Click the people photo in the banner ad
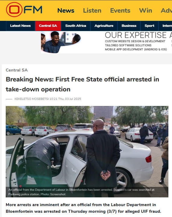Image resolution: width=172 pixels, height=217 pixels. pyautogui.click(x=61, y=42)
